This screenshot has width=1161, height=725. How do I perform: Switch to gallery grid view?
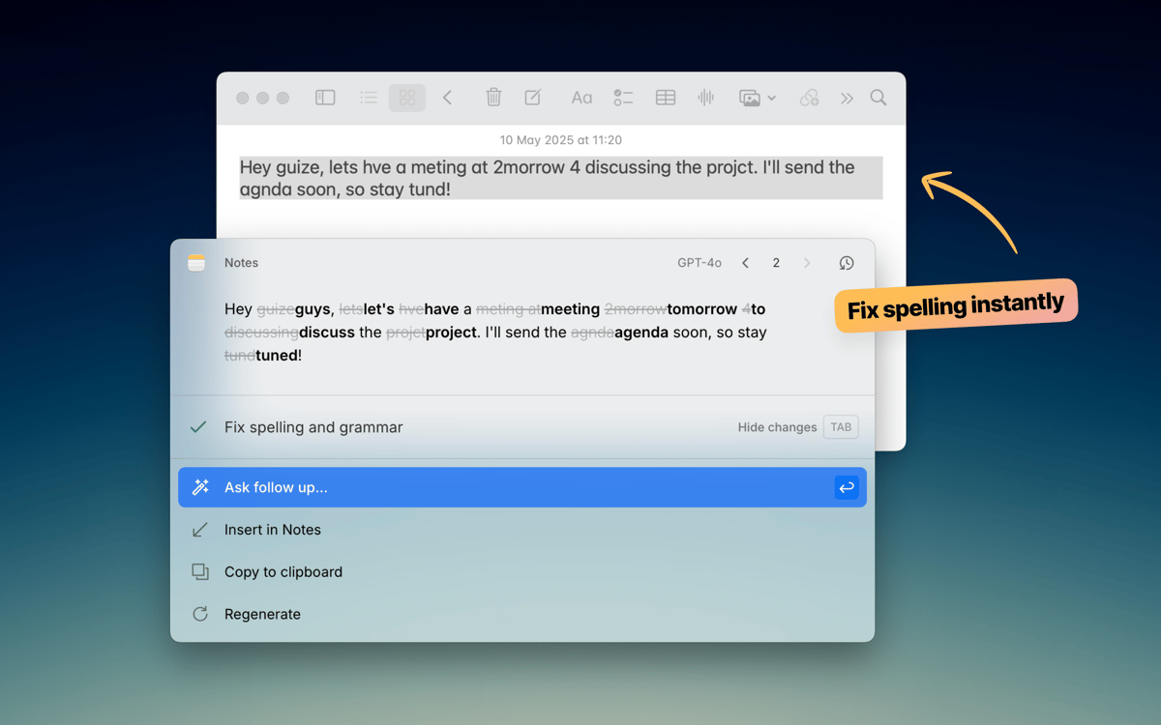click(407, 98)
